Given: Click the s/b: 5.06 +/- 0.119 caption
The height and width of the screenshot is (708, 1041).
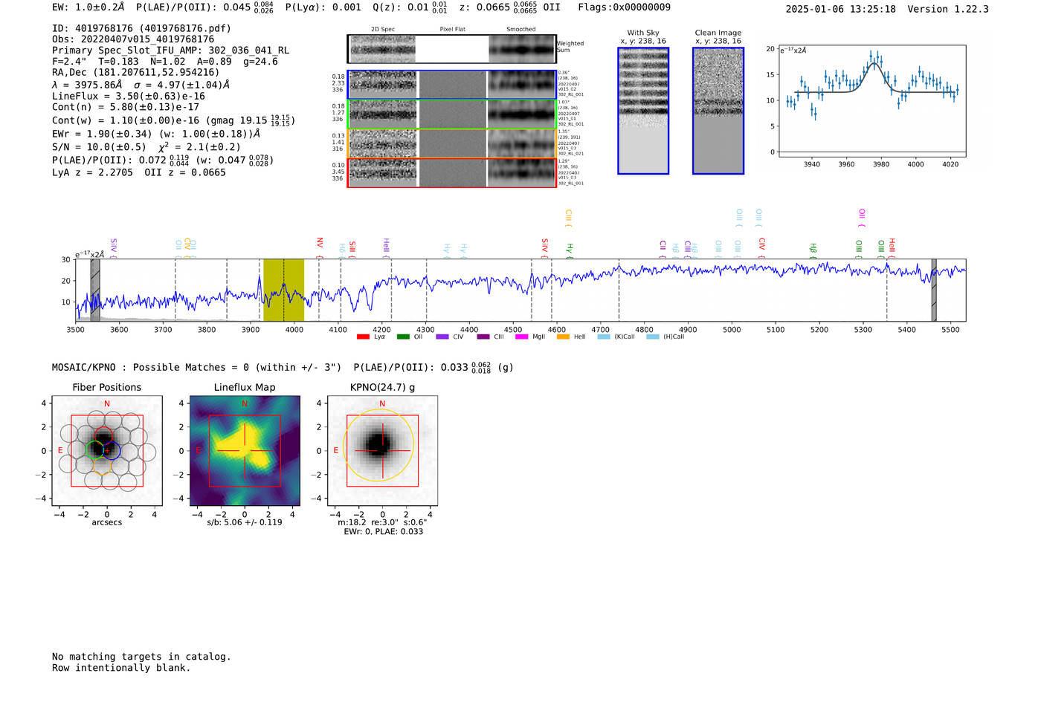Looking at the screenshot, I should [x=245, y=522].
